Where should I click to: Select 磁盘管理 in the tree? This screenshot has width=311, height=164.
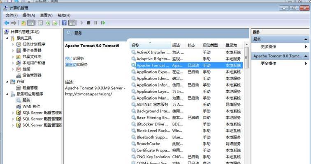tap(30, 87)
